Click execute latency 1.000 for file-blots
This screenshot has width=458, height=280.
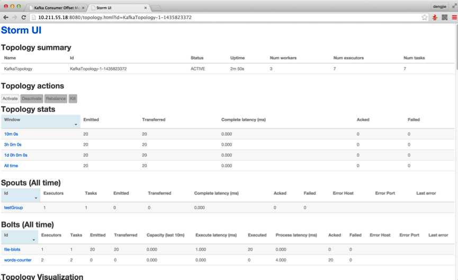click(201, 249)
